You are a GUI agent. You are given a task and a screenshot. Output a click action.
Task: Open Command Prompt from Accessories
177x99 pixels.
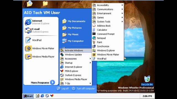tap(108, 34)
